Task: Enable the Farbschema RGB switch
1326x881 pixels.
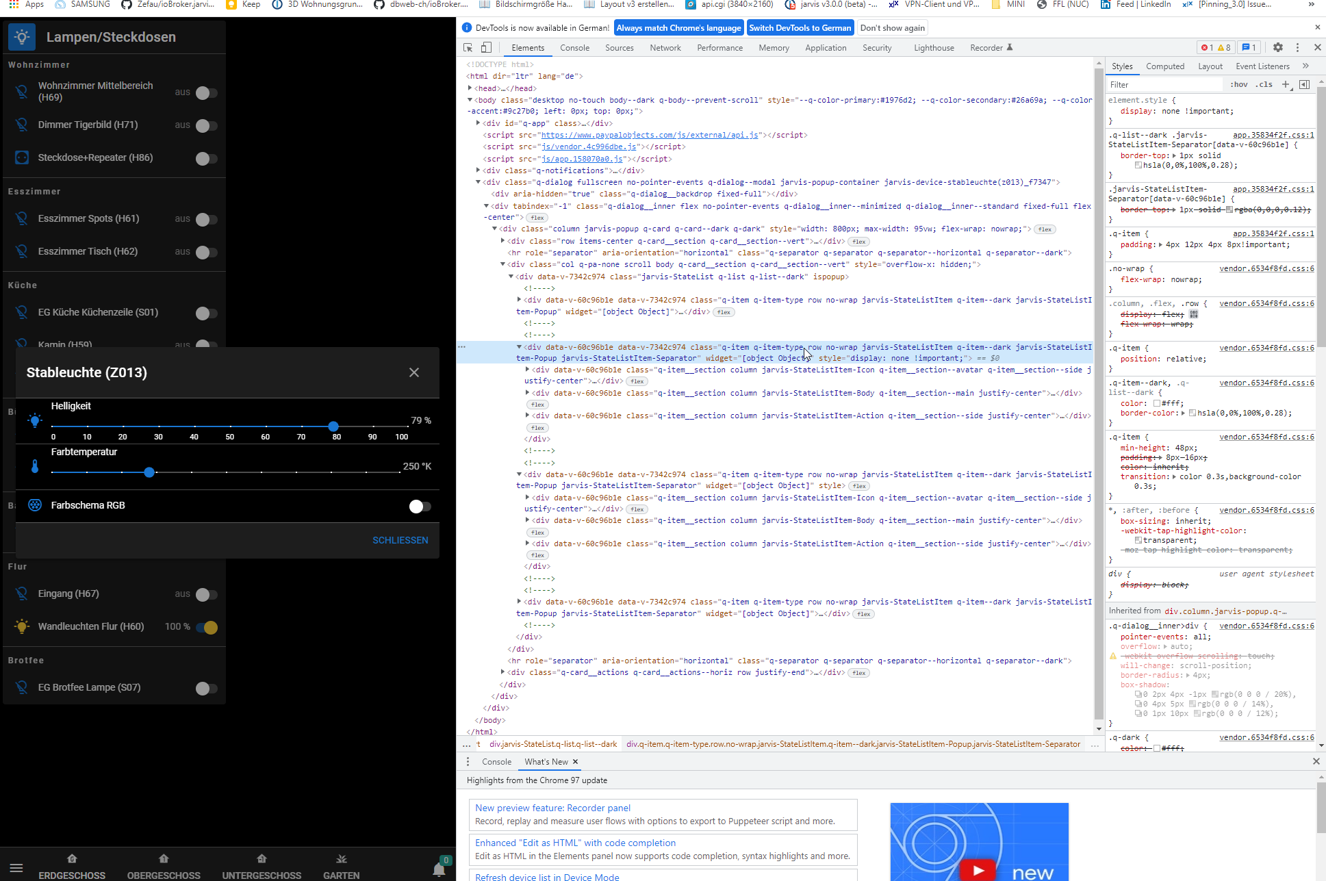Action: tap(420, 506)
